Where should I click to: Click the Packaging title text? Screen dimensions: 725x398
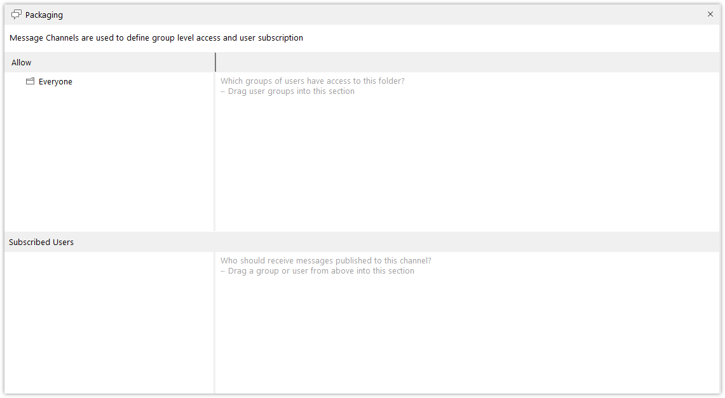[44, 15]
